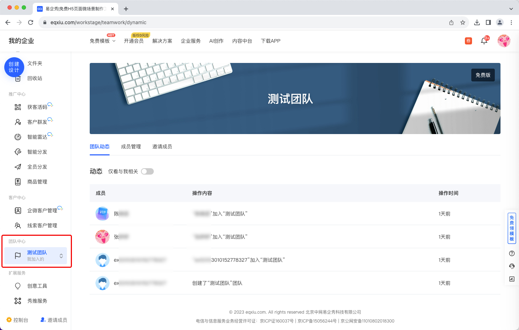
Task: Open 内容中台 menu item
Action: 242,41
